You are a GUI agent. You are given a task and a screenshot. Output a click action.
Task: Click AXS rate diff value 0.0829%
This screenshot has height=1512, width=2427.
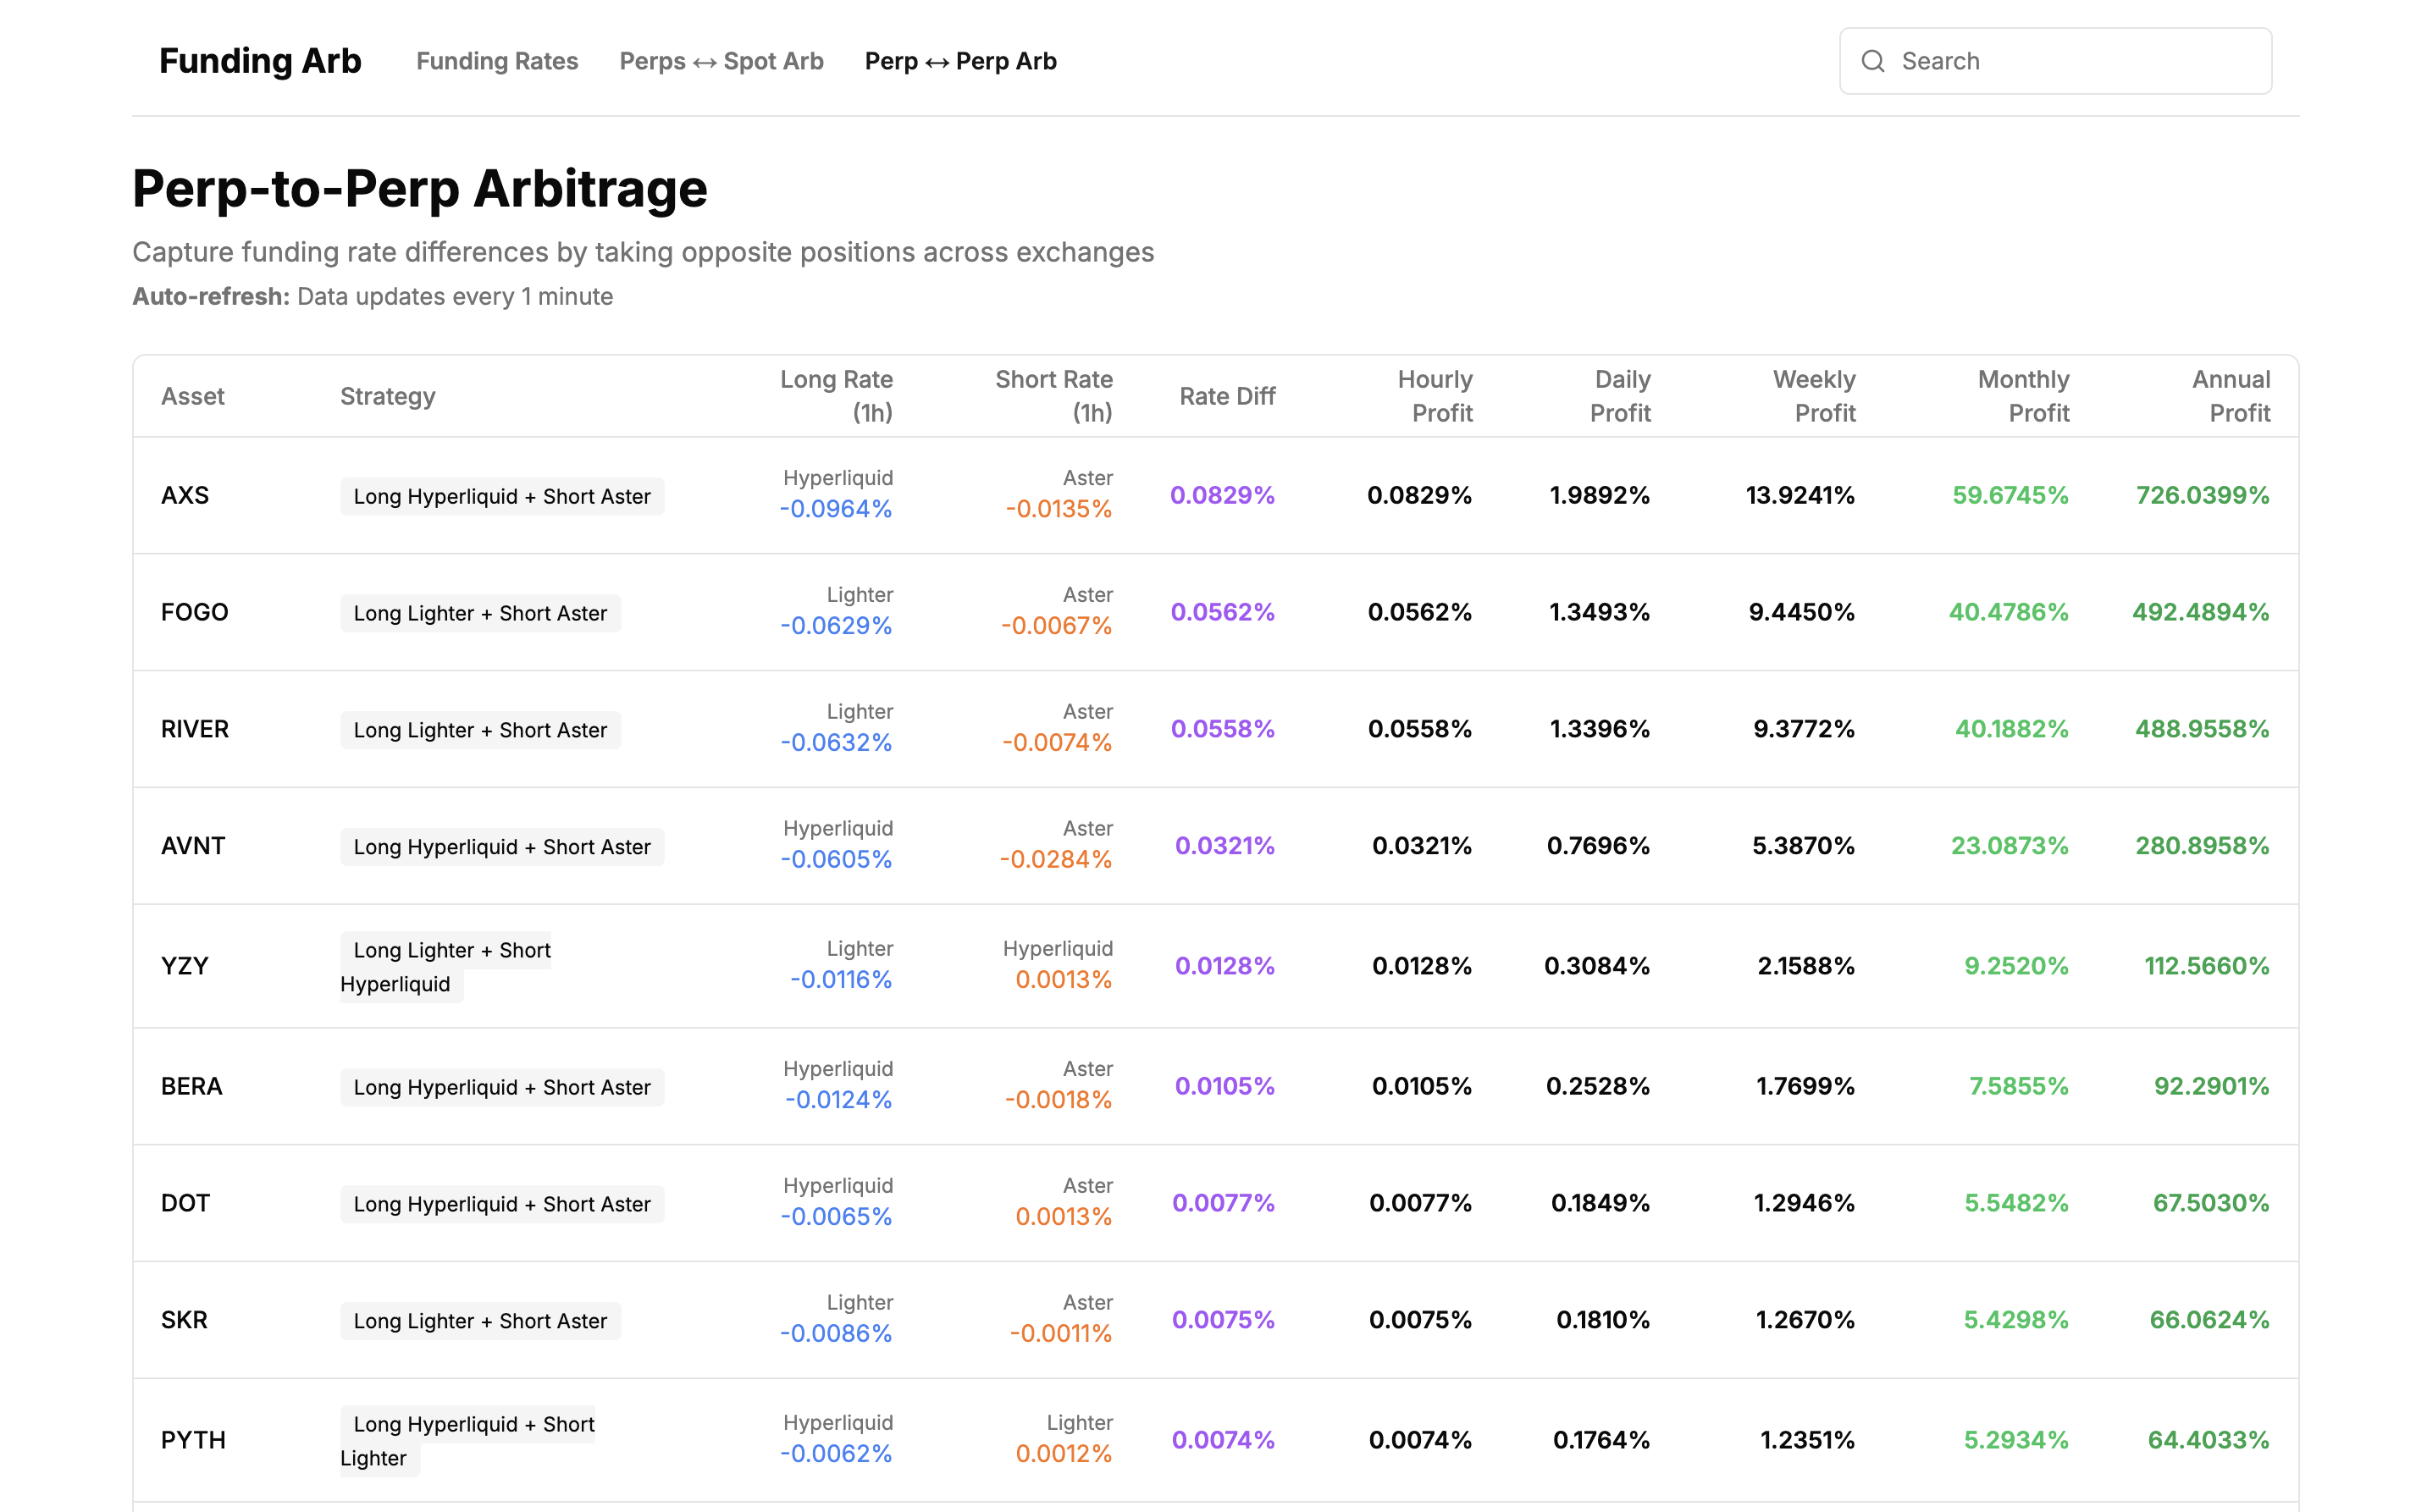pyautogui.click(x=1223, y=494)
